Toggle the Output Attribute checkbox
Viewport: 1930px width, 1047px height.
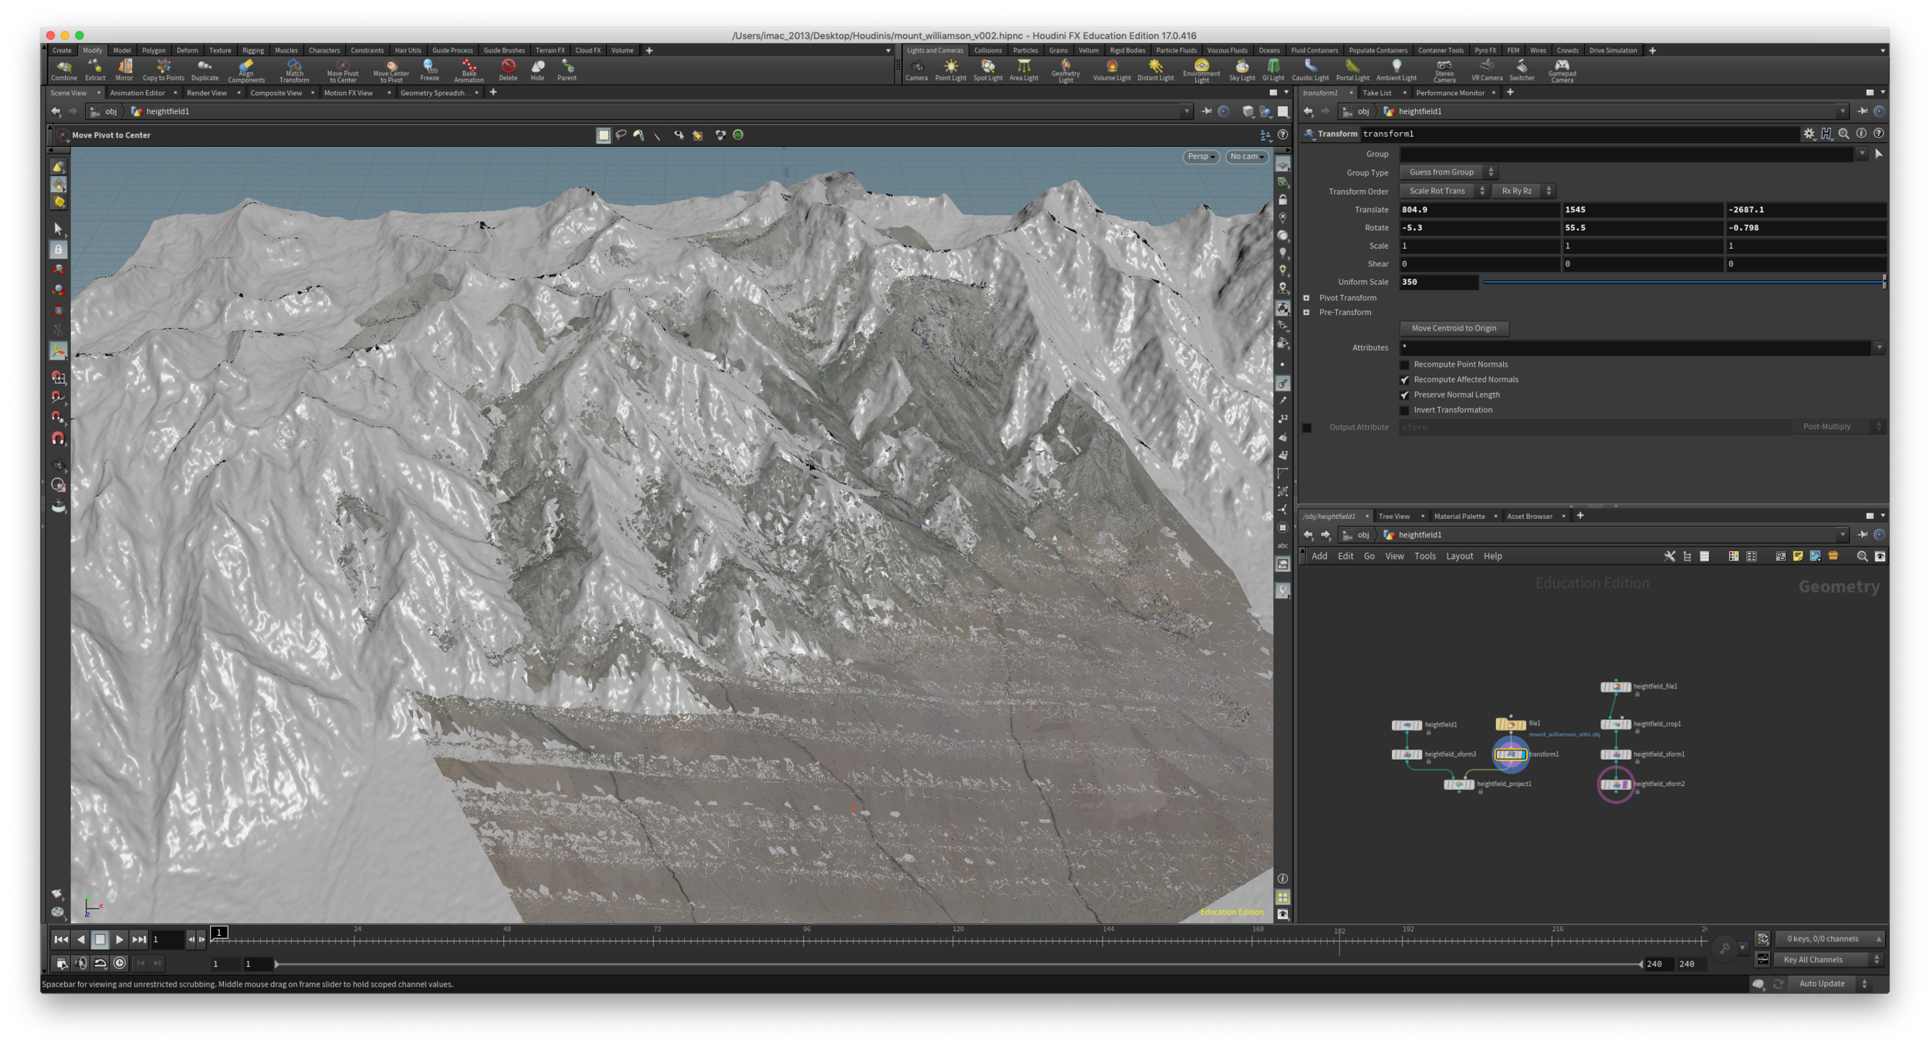pyautogui.click(x=1307, y=427)
